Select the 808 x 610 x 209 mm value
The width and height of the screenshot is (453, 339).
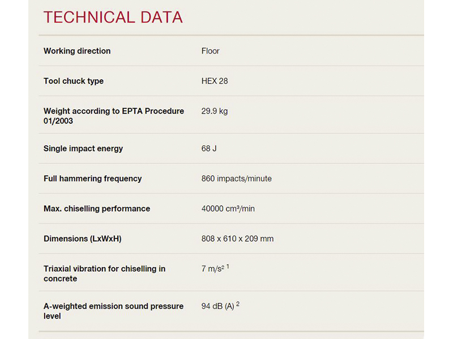point(237,238)
